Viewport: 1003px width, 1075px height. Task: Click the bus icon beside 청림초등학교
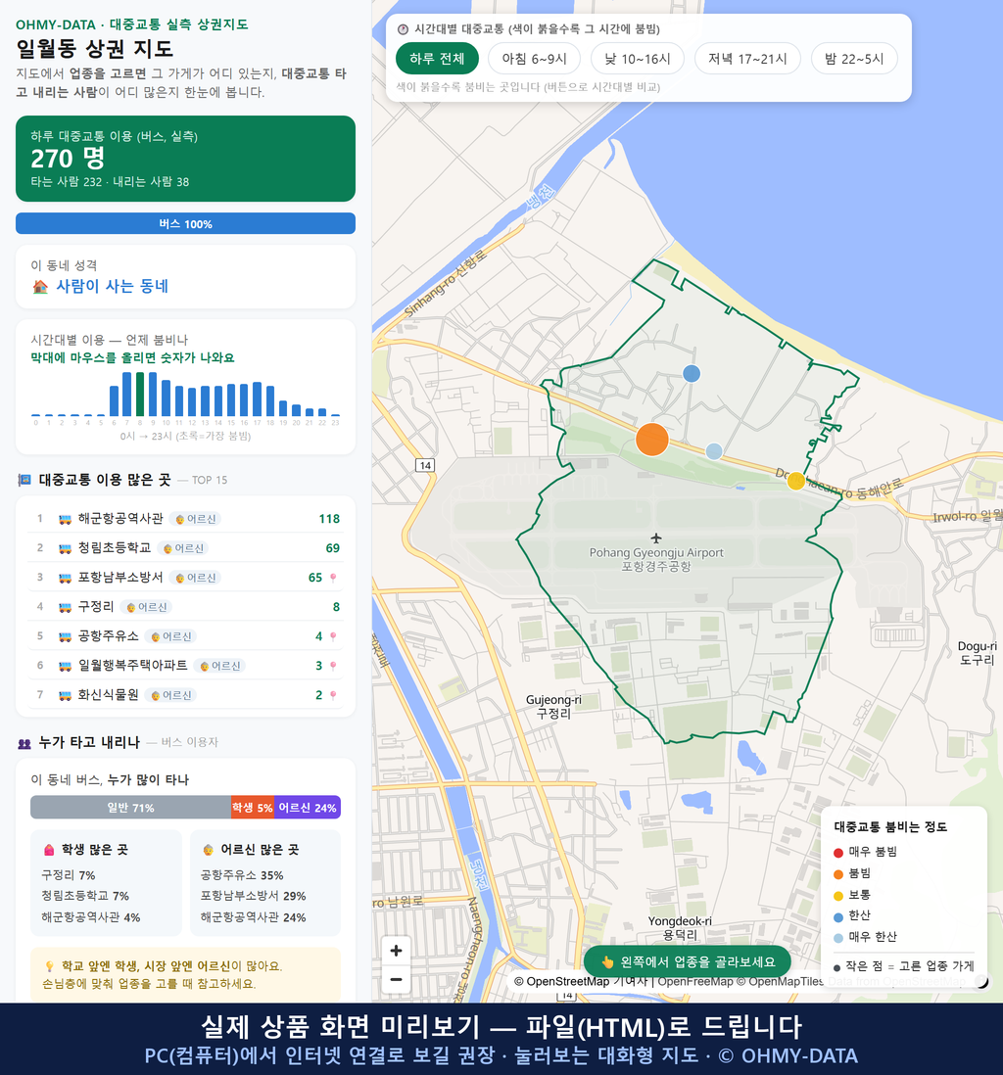pos(66,548)
